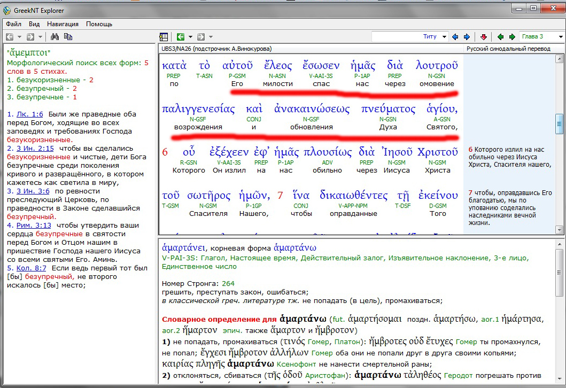The image size is (566, 388).
Task: Click the copy icon in left toolbar
Action: 68,37
